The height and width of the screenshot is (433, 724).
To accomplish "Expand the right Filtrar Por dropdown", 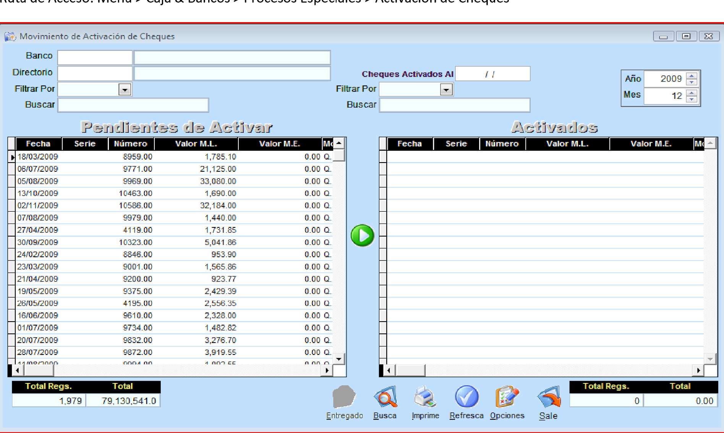I will tap(446, 90).
